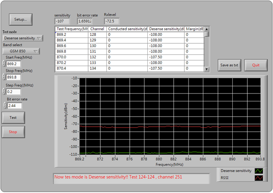Open the Band select dropdown showing GSM 850
Image resolution: width=273 pixels, height=193 pixels.
(21, 51)
